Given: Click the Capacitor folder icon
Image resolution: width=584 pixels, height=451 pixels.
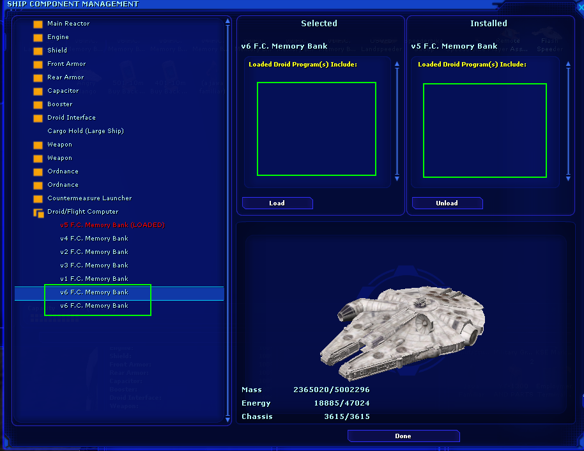Looking at the screenshot, I should pyautogui.click(x=38, y=91).
